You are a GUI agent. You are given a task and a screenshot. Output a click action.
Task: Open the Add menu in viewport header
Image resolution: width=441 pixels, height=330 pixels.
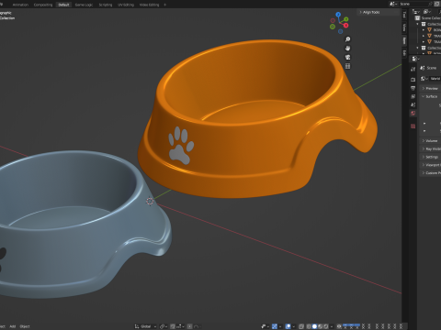coord(13,326)
